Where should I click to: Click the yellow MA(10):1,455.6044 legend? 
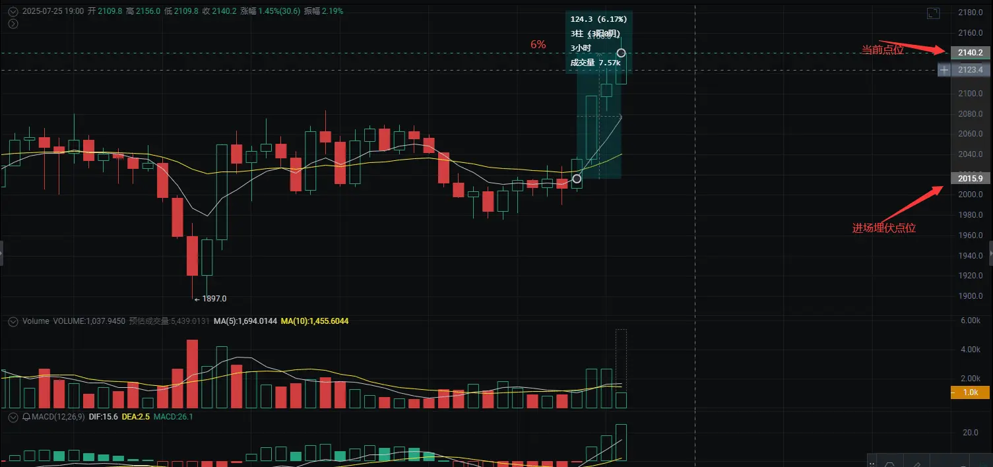click(315, 321)
